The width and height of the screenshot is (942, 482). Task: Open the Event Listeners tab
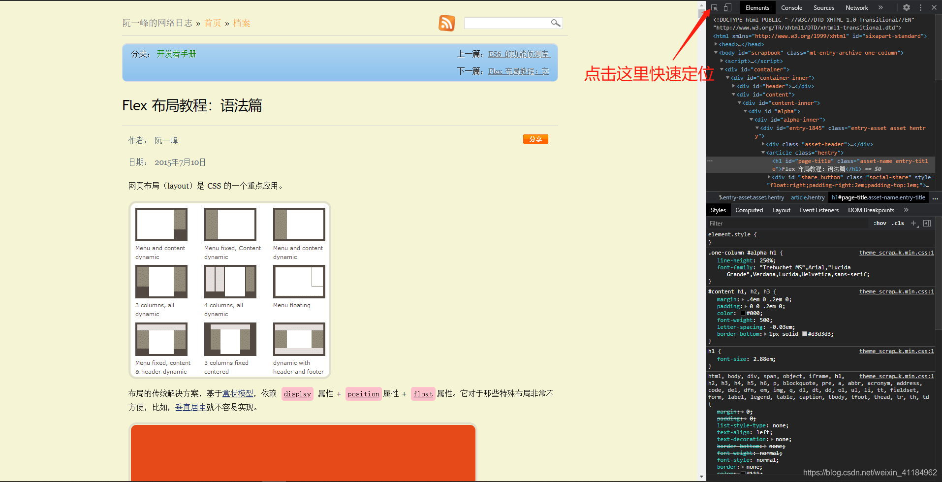819,210
